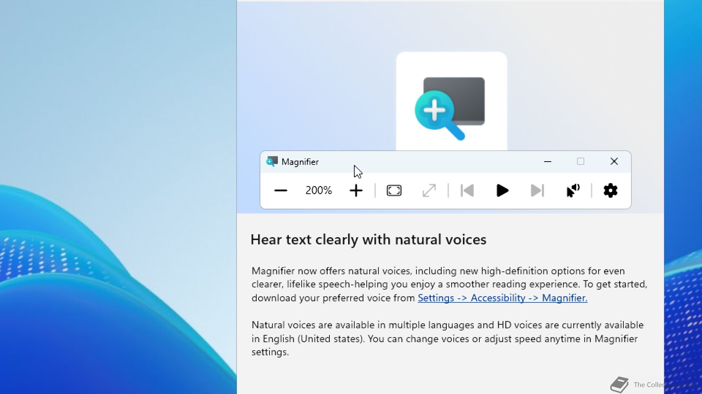The height and width of the screenshot is (394, 702).
Task: Open Magnifier settings gear
Action: [x=610, y=190]
